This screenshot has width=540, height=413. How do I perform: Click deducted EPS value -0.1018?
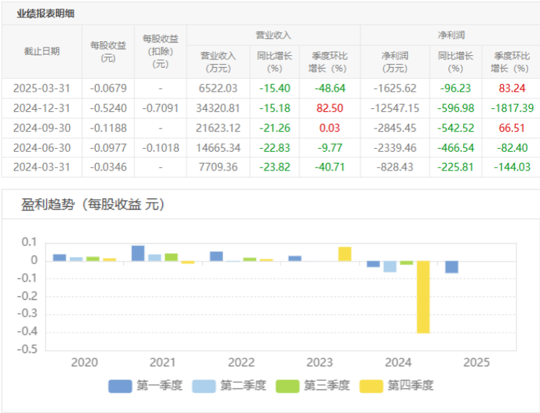point(160,148)
